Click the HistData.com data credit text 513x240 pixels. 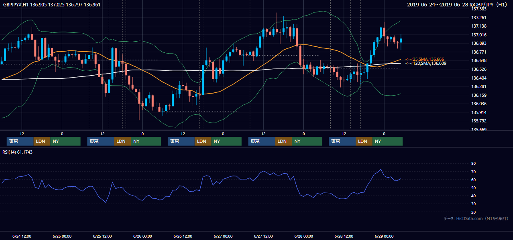point(476,218)
